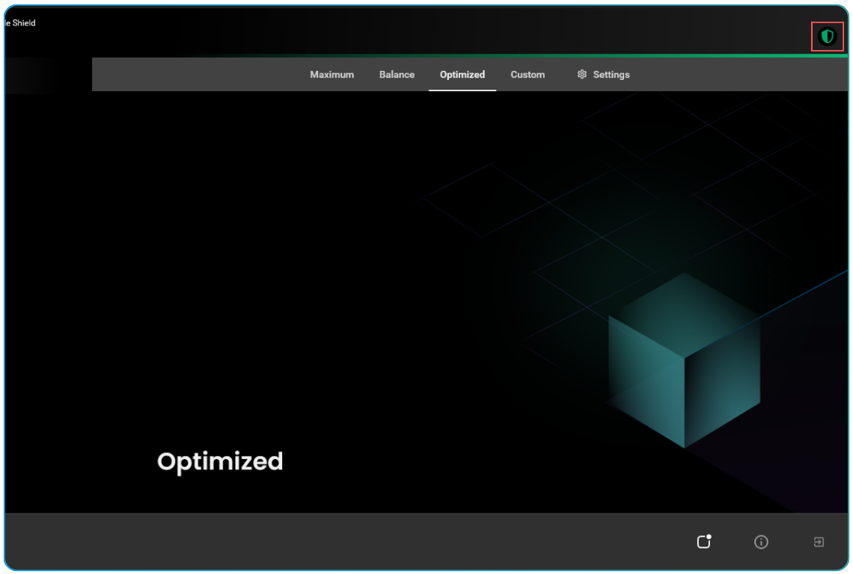Open notifications via the square icon with dot

coord(703,541)
